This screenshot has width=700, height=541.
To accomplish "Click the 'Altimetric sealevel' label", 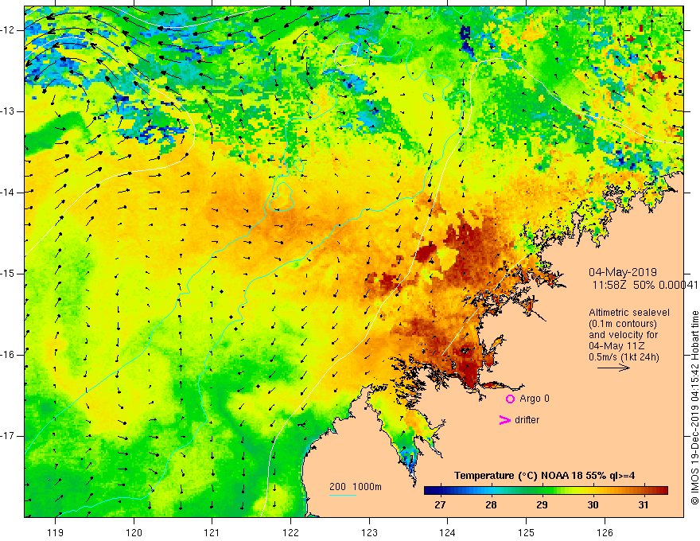I will (x=628, y=313).
